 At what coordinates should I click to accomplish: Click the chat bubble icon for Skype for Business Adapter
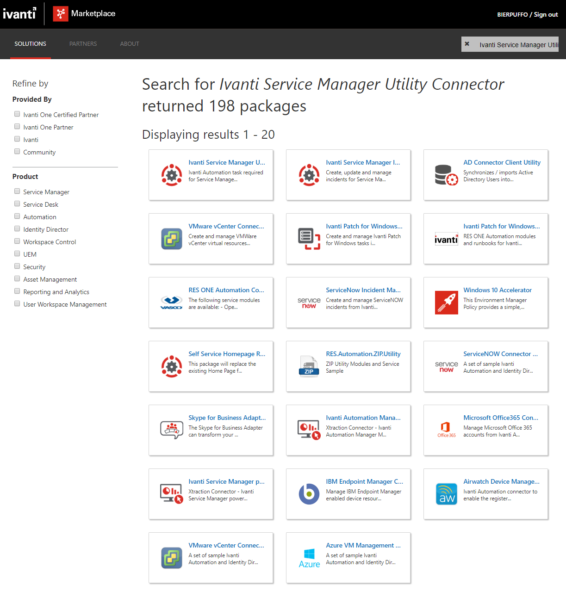coord(172,430)
